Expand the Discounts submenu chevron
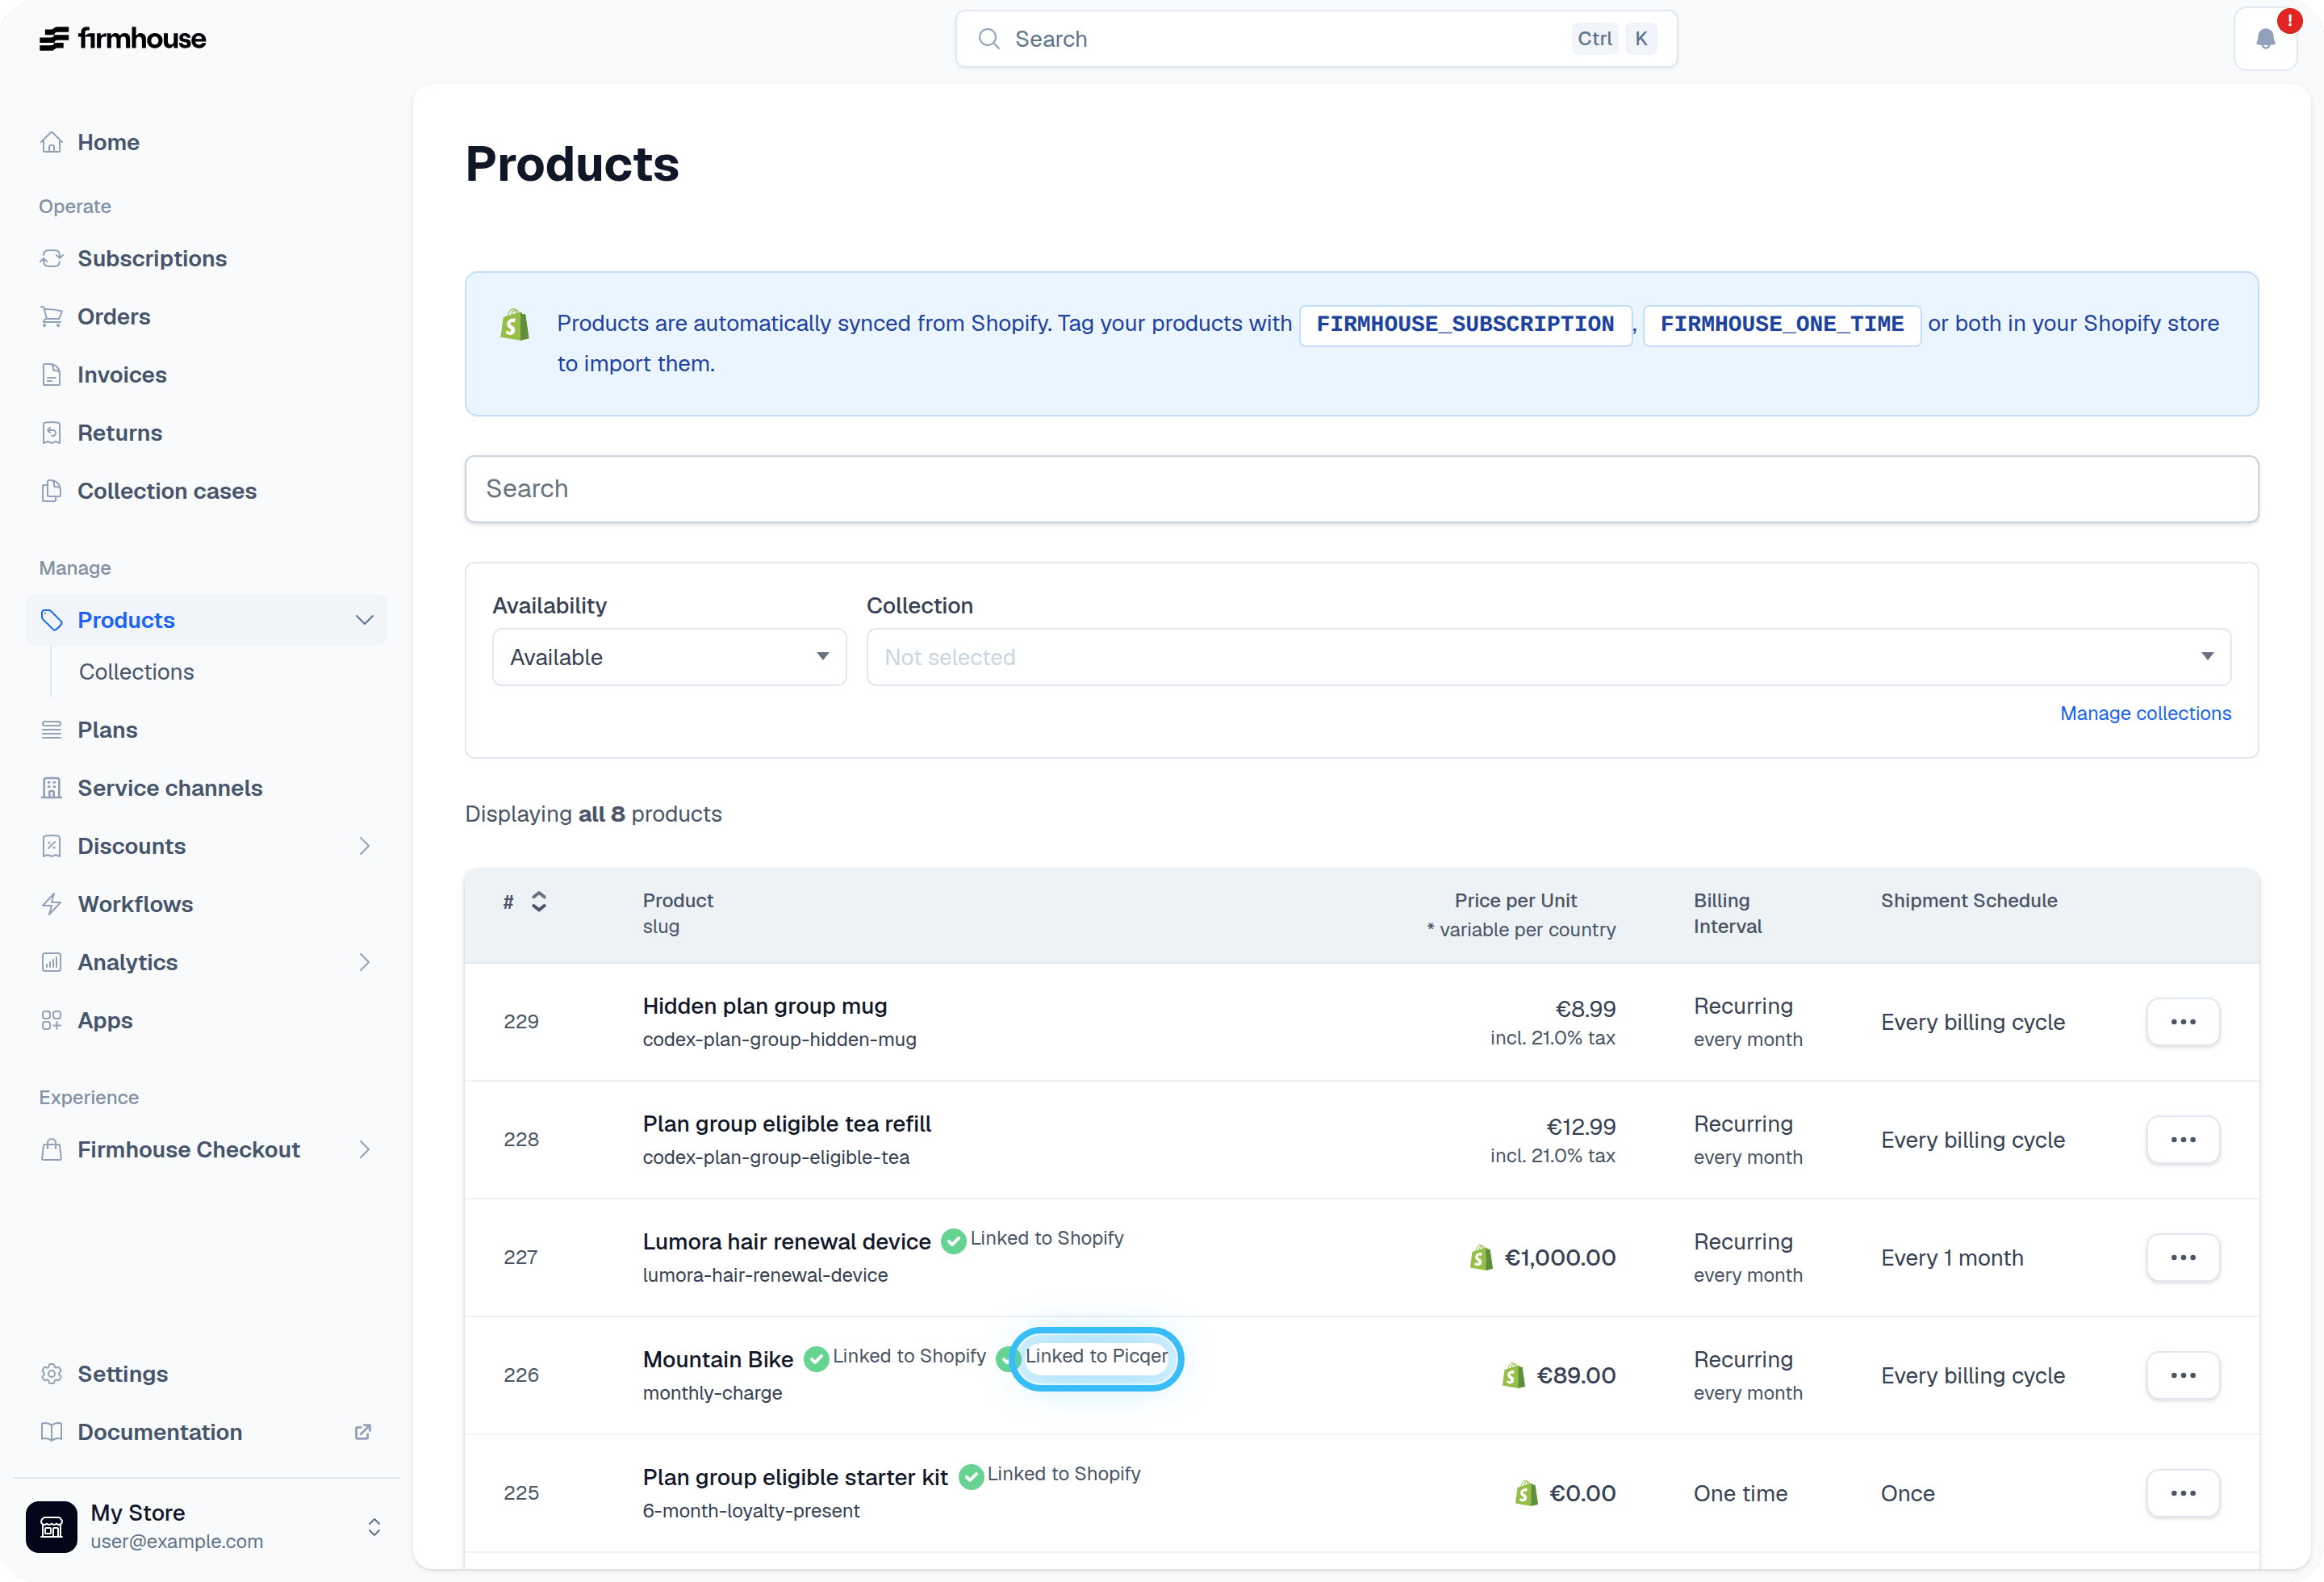 (x=364, y=845)
